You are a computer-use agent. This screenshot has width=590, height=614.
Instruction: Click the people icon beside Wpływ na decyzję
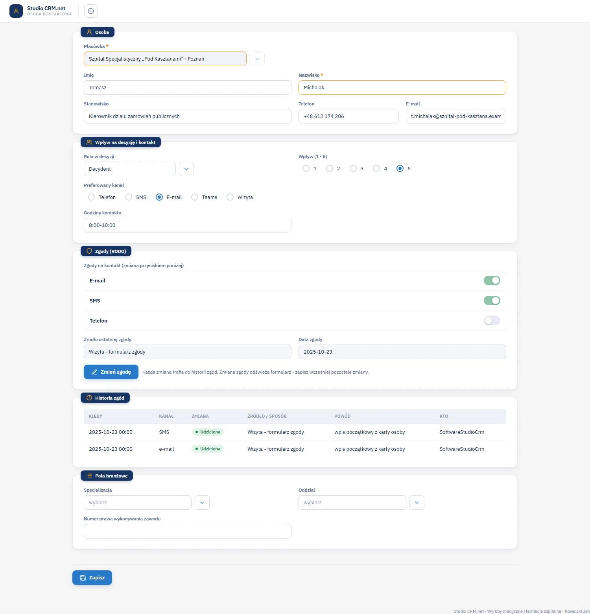point(89,142)
